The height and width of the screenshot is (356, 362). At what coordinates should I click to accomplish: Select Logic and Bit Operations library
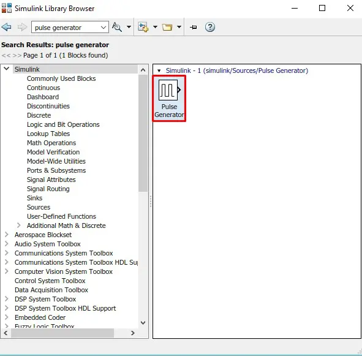point(63,124)
